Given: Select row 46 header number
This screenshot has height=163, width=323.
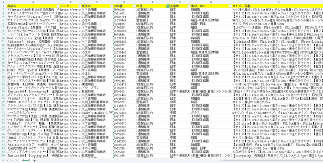Looking at the screenshot, I should coord(3,155).
